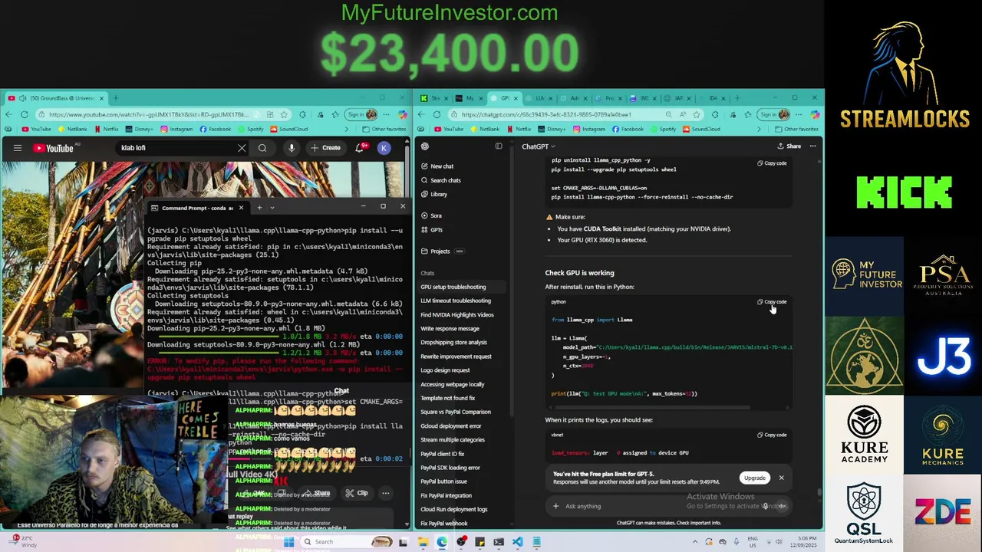Search YouTube with voice microphone
Viewport: 982px width, 552px height.
[292, 148]
